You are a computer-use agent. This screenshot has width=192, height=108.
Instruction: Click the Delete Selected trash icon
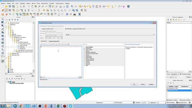[28, 10]
